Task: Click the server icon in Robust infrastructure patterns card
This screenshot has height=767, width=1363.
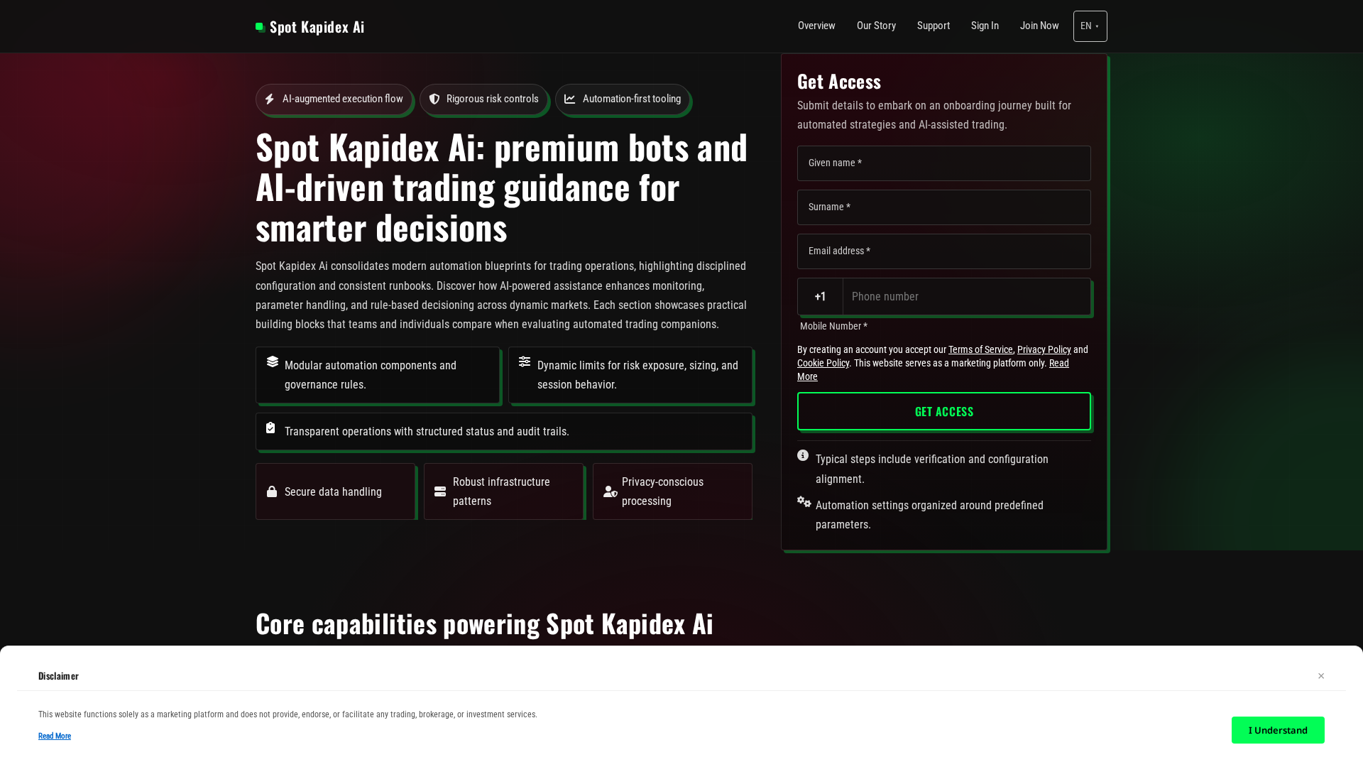Action: (x=439, y=491)
